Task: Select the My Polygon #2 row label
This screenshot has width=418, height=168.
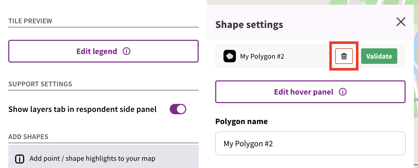Action: point(262,56)
